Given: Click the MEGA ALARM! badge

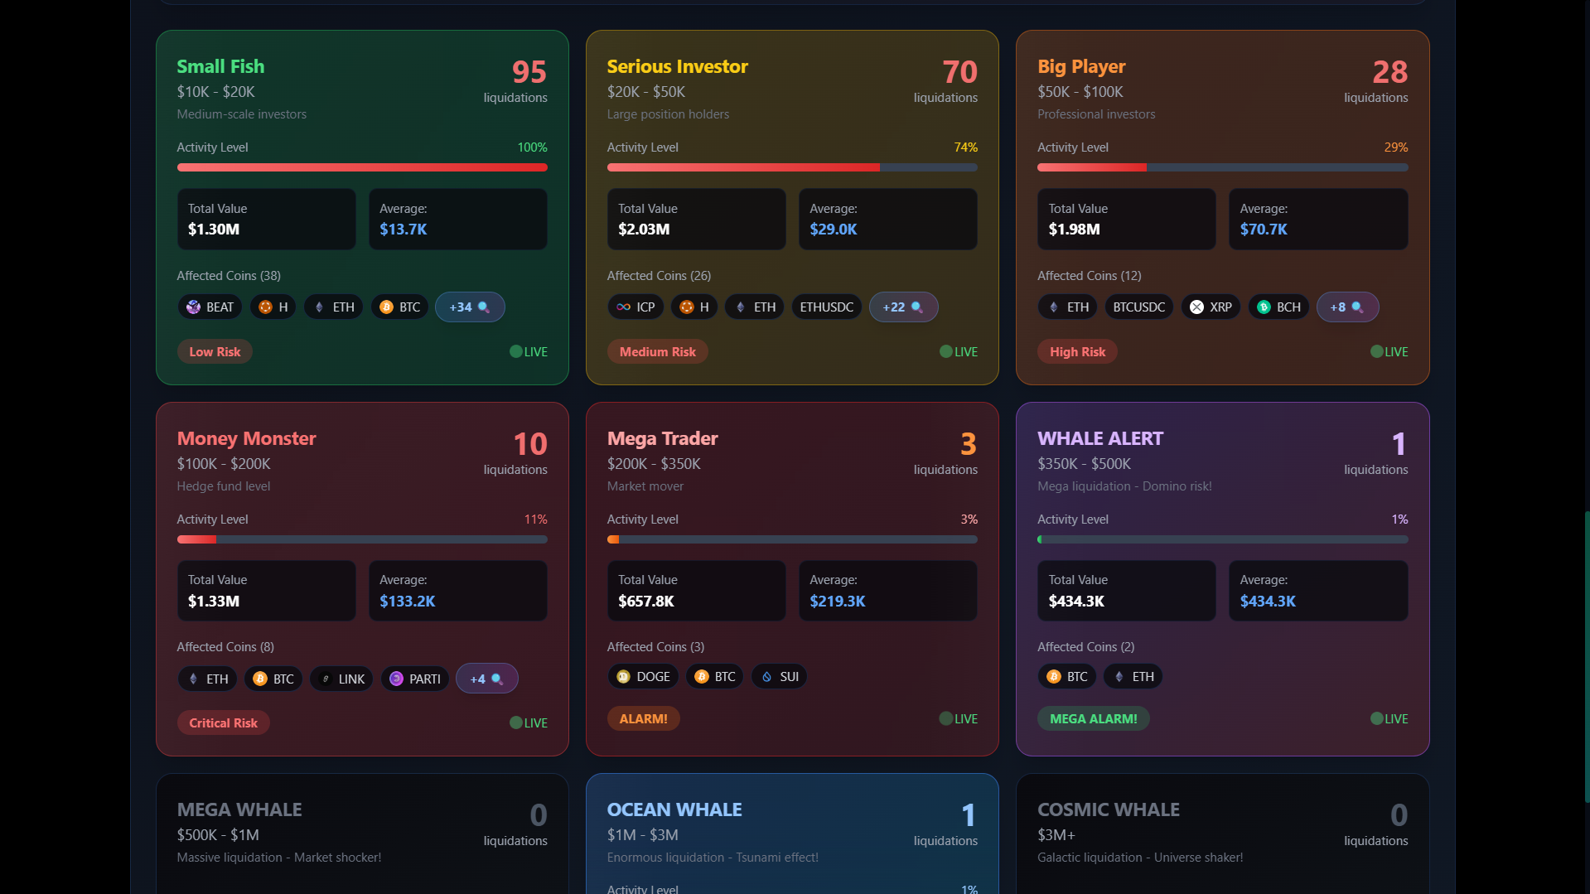Looking at the screenshot, I should [x=1093, y=719].
